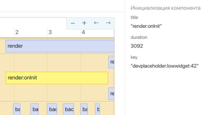Click the title value "render:onInit"
Viewport: 204px width, 115px height.
pyautogui.click(x=146, y=26)
